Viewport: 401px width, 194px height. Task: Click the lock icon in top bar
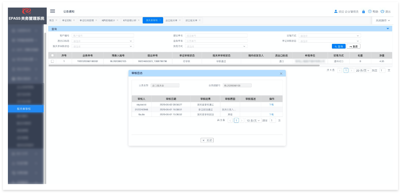pos(363,11)
